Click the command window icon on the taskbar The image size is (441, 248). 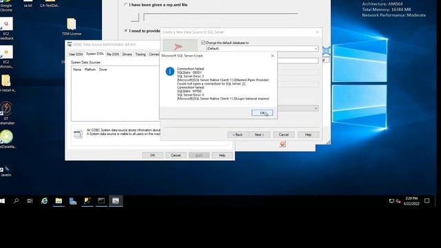(x=101, y=200)
